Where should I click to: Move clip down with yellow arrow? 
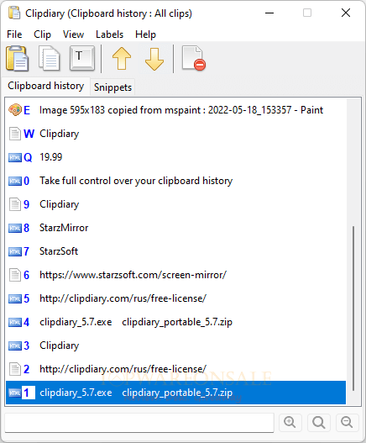click(x=154, y=59)
